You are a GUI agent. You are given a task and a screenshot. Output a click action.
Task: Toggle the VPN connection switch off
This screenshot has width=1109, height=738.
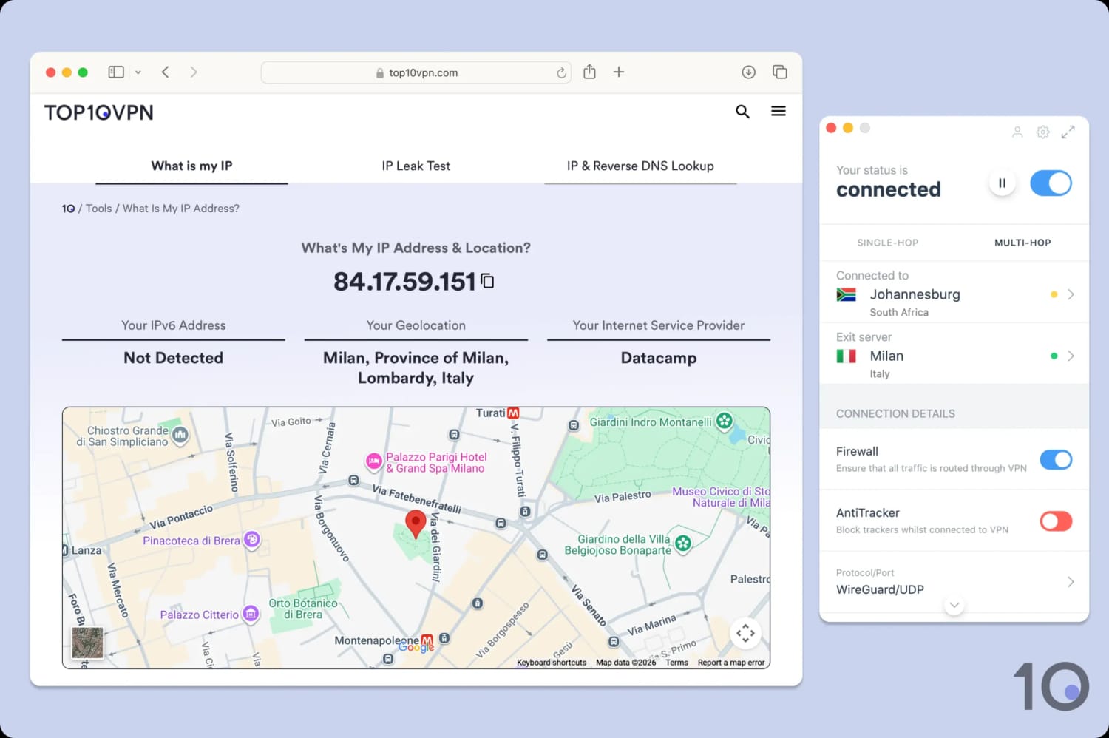1051,183
